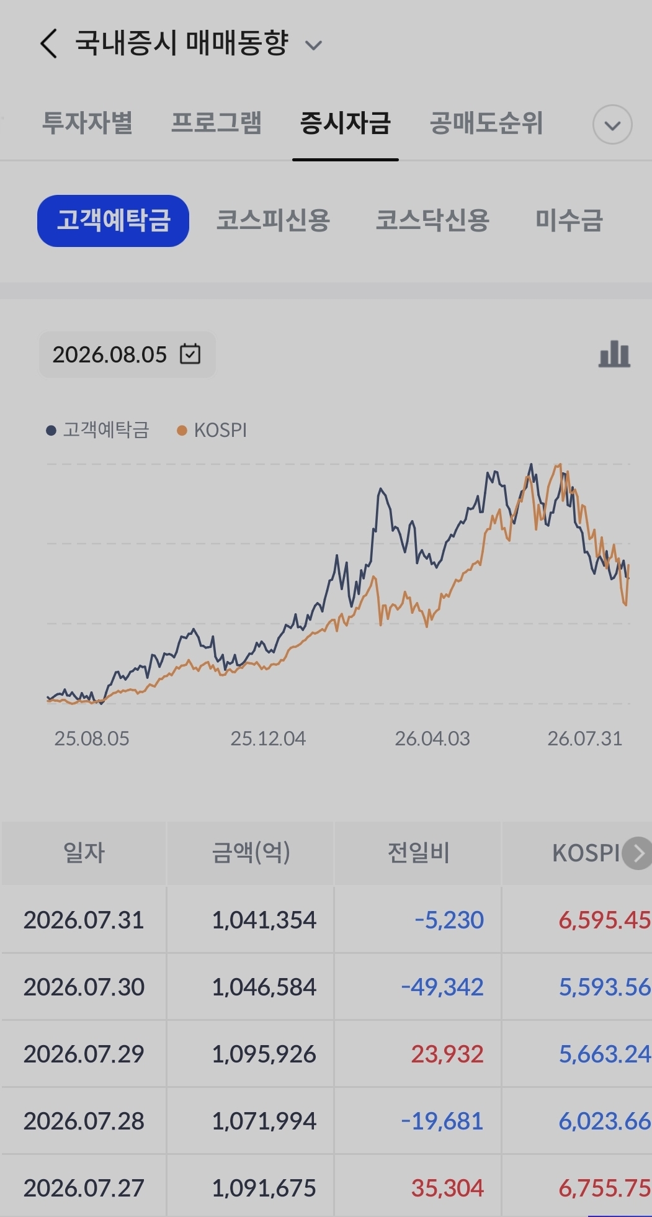Open the 공매도순위 tab
The image size is (652, 1217).
coord(486,123)
